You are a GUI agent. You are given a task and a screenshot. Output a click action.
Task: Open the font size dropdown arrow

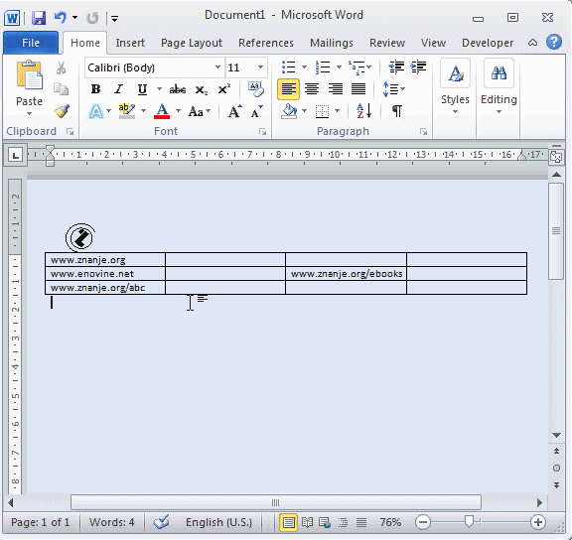pos(260,67)
